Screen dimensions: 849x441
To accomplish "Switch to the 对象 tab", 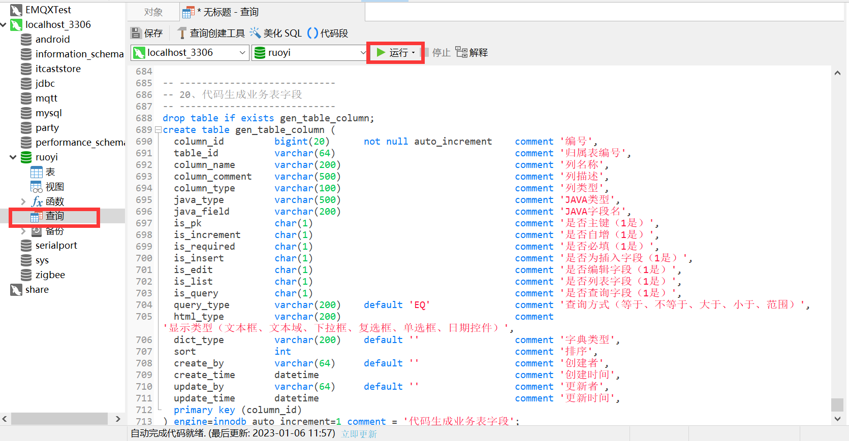I will 153,12.
